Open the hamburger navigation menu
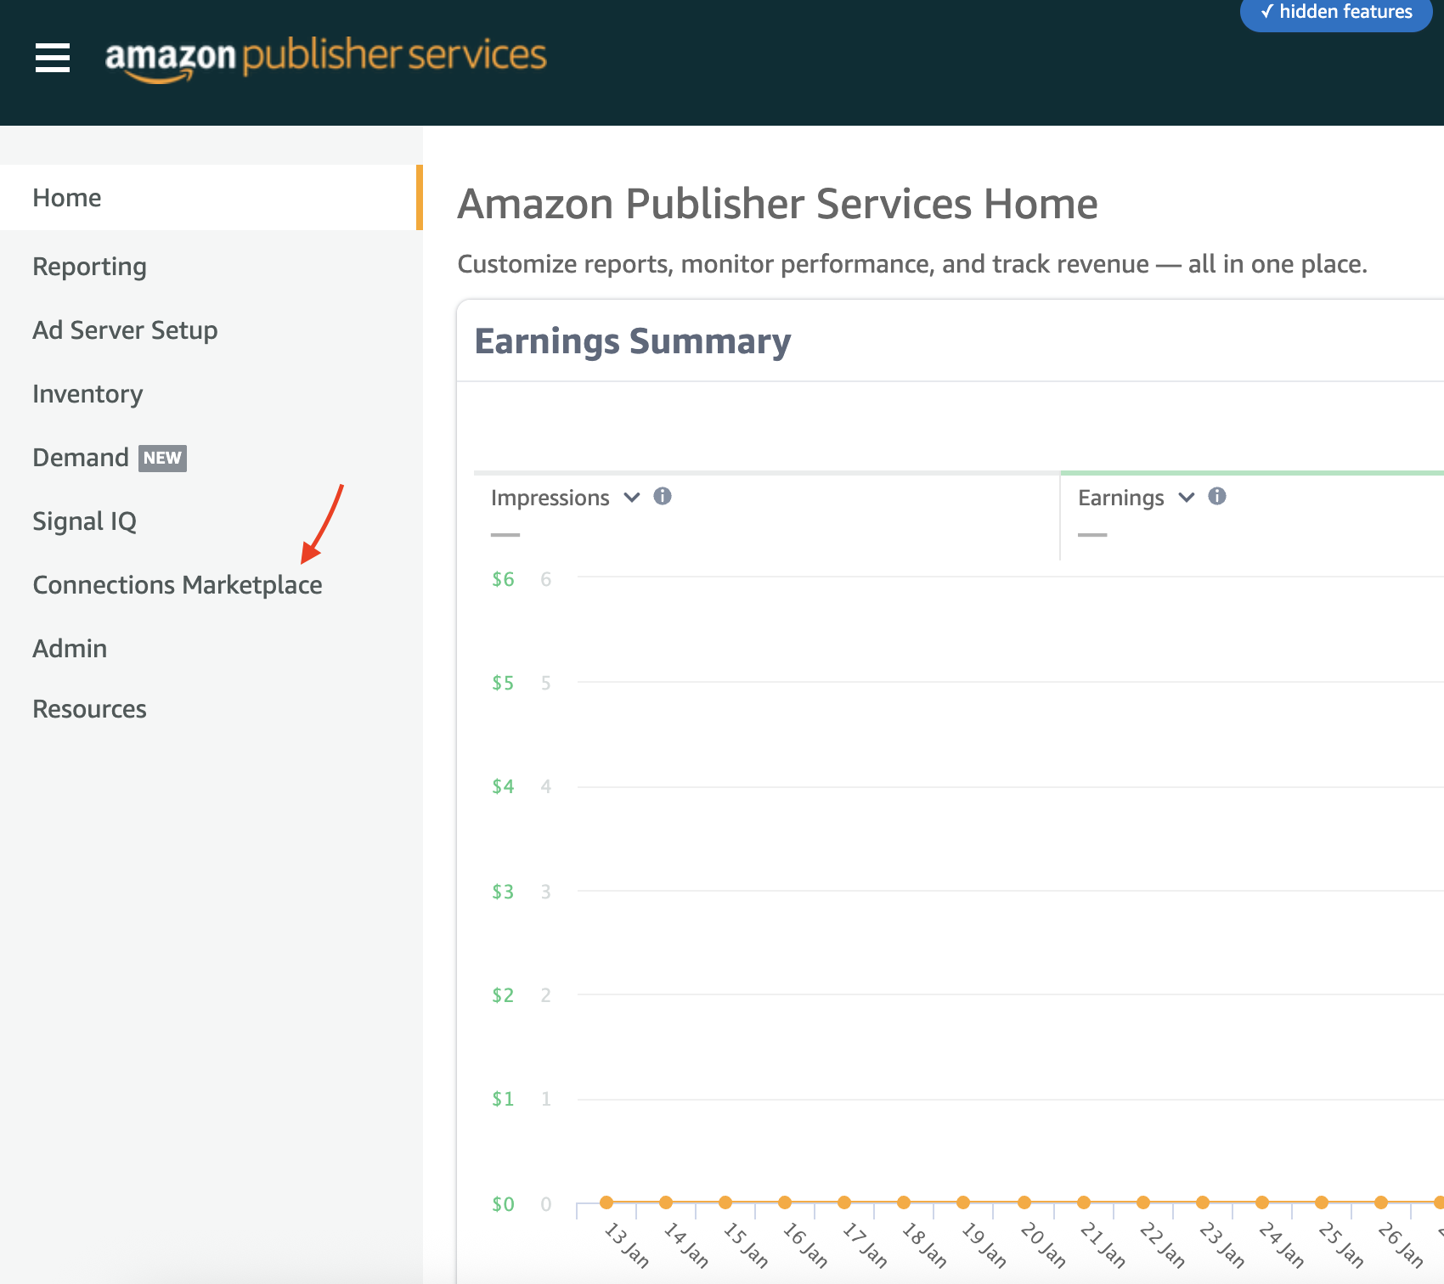1444x1284 pixels. [x=53, y=58]
